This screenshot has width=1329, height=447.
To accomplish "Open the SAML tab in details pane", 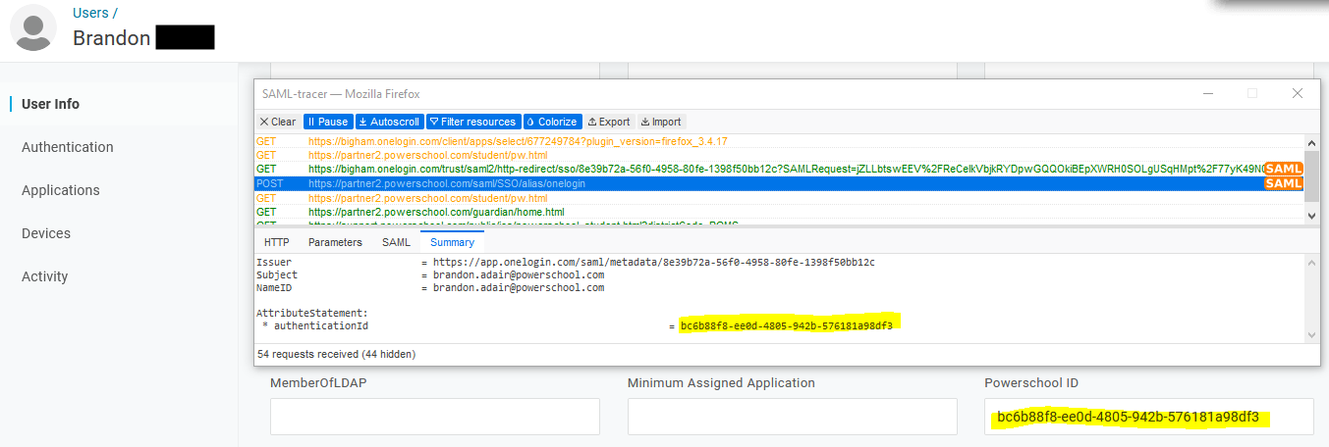I will click(396, 242).
